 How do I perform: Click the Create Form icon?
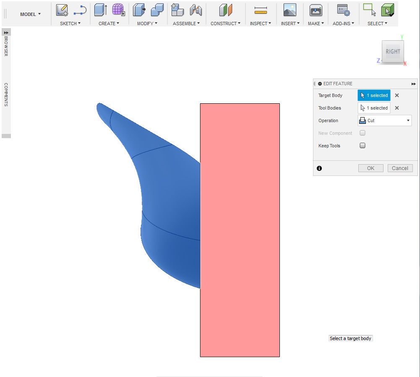pos(118,10)
